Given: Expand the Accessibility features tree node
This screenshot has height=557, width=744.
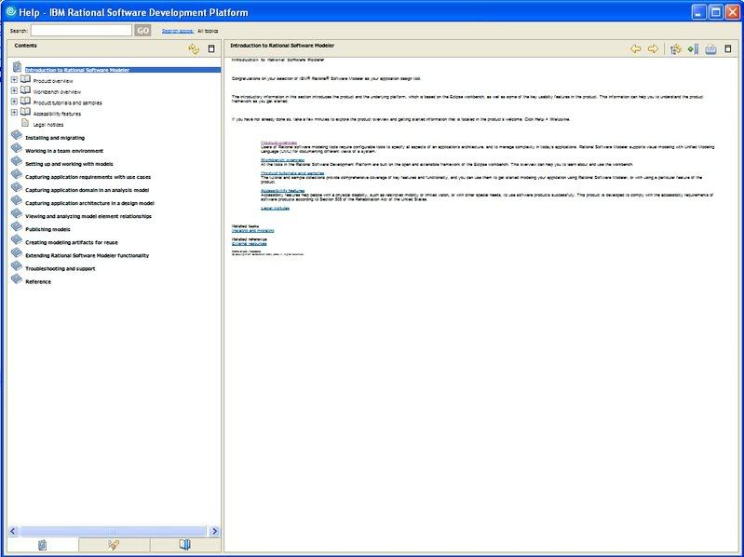Looking at the screenshot, I should click(14, 113).
